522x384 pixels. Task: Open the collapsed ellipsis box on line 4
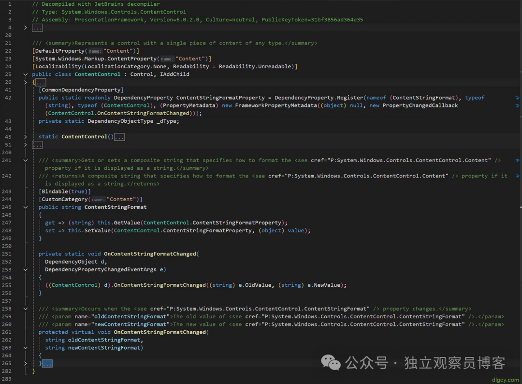coord(37,28)
